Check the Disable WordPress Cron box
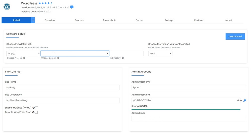The height and width of the screenshot is (133, 251). click(x=36, y=112)
